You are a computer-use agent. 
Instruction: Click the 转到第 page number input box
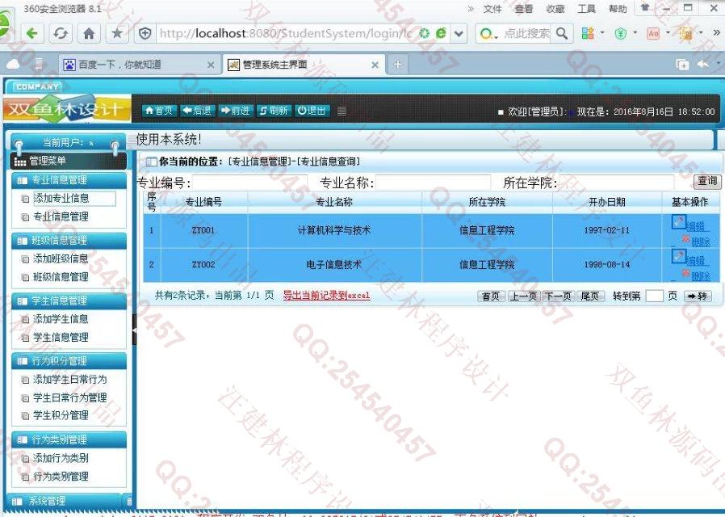[654, 296]
